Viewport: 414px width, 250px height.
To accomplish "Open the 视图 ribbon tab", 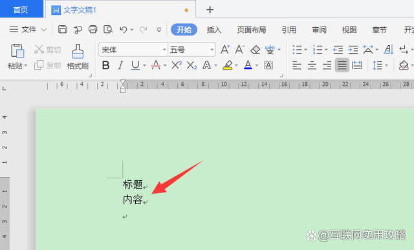I will [349, 30].
